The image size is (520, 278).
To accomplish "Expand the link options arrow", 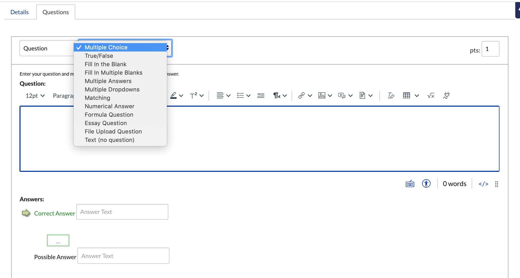I will 310,96.
